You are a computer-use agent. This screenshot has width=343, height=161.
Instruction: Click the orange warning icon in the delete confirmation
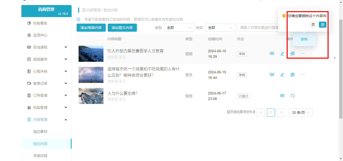[284, 16]
